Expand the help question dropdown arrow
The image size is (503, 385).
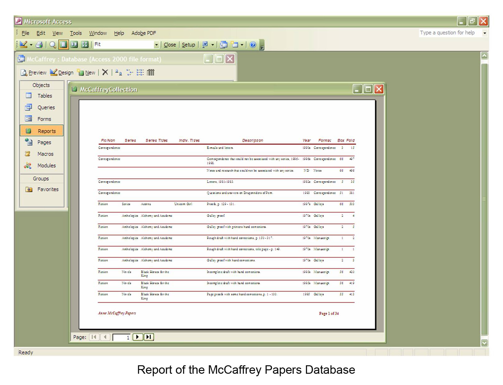tap(485, 33)
